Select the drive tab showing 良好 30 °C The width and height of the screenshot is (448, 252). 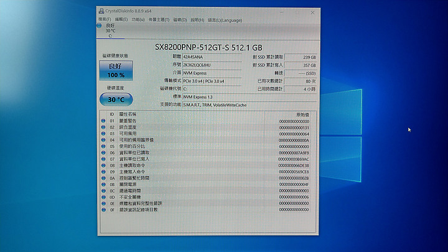111,30
